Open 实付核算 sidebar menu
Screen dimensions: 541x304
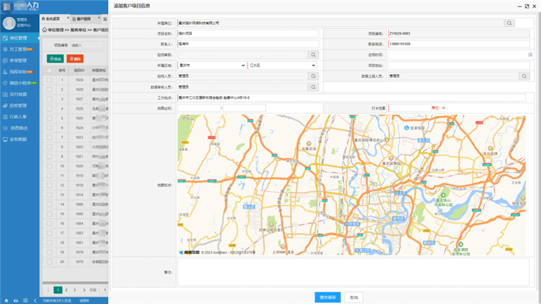[20, 94]
